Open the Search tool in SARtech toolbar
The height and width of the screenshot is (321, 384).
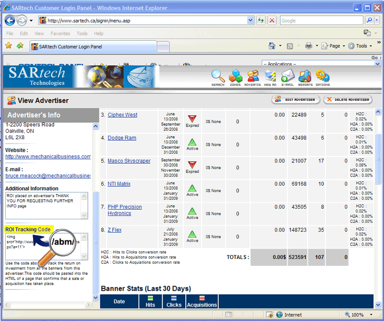[218, 78]
